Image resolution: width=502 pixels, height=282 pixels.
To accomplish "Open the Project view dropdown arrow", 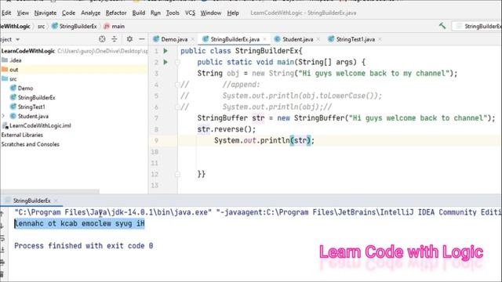I will pyautogui.click(x=17, y=39).
